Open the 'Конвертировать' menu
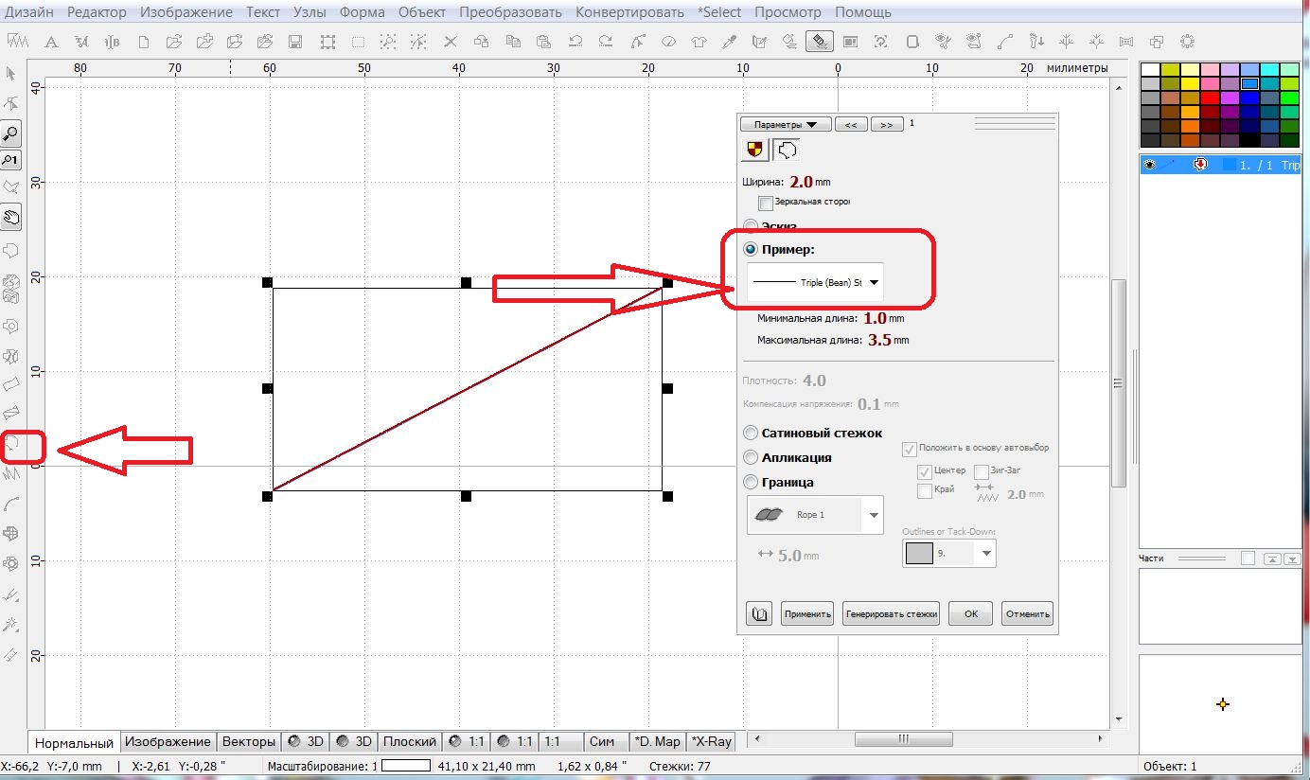This screenshot has width=1310, height=780. tap(629, 12)
